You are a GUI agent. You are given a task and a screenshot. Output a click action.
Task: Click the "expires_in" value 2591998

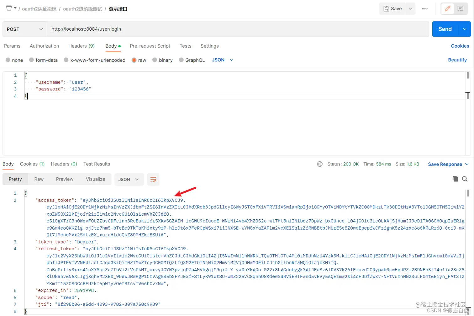[84, 290]
